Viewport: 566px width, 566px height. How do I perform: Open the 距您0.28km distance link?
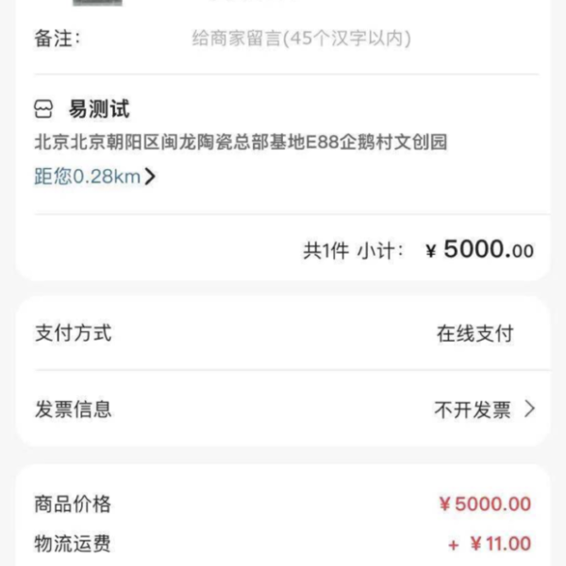point(87,176)
